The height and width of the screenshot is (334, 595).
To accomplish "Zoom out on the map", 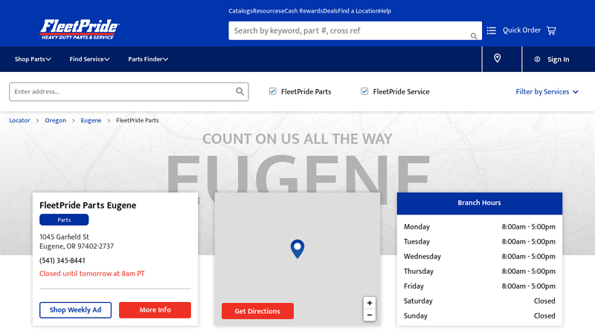I will coord(370,315).
